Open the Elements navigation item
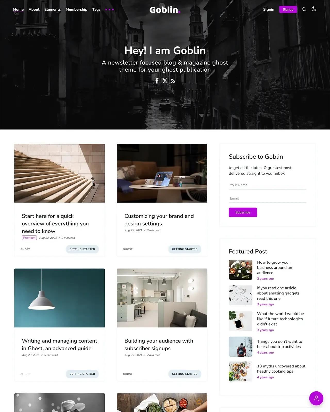 click(52, 10)
